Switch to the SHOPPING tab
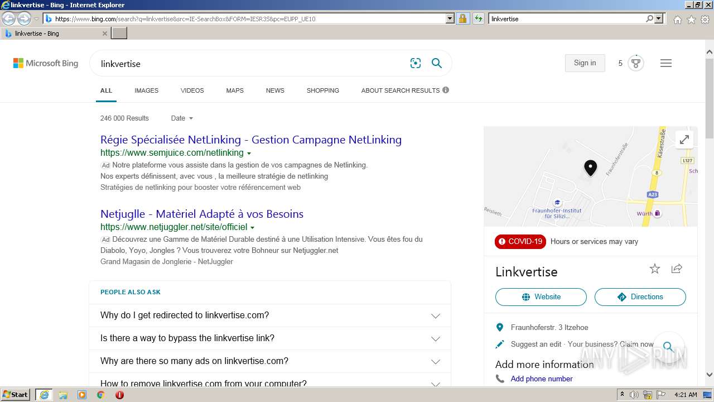Screen dimensions: 714x402 click(322, 90)
